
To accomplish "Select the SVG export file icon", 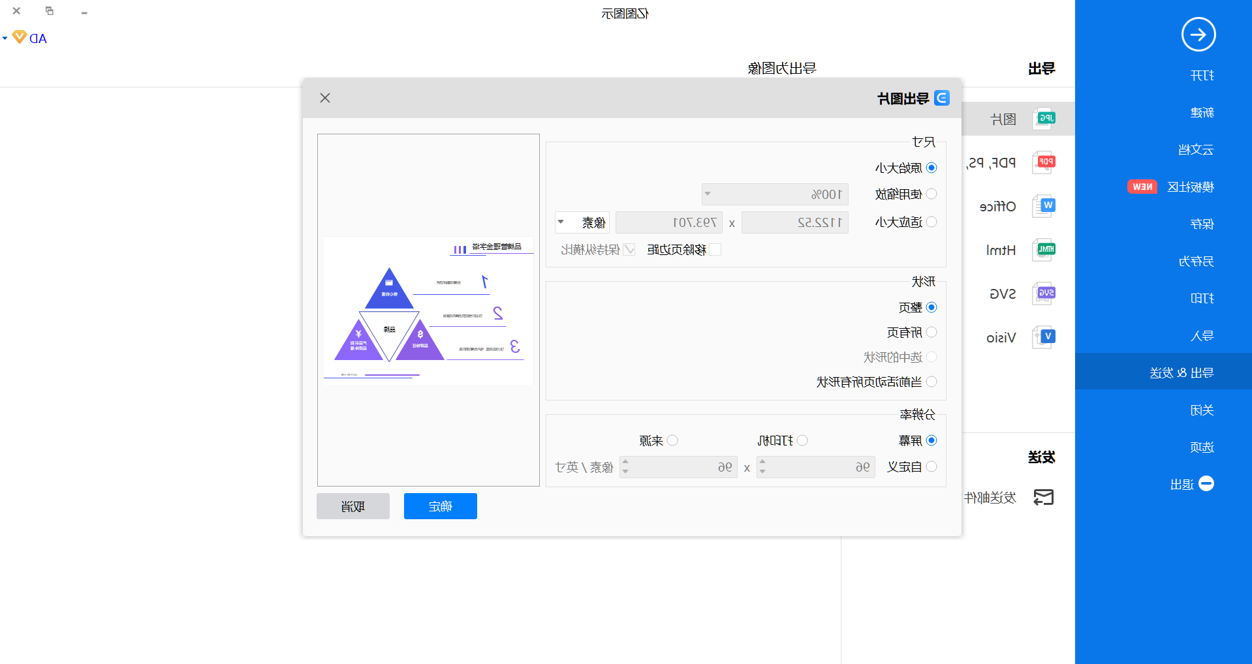I will click(x=1044, y=294).
